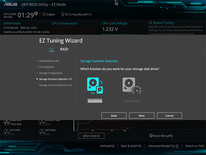Cancel the EZ Tuning Wizard

170,116
